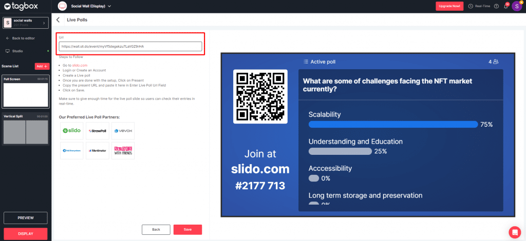Select the Slides With Friends logo
Image resolution: width=526 pixels, height=241 pixels.
click(x=123, y=151)
